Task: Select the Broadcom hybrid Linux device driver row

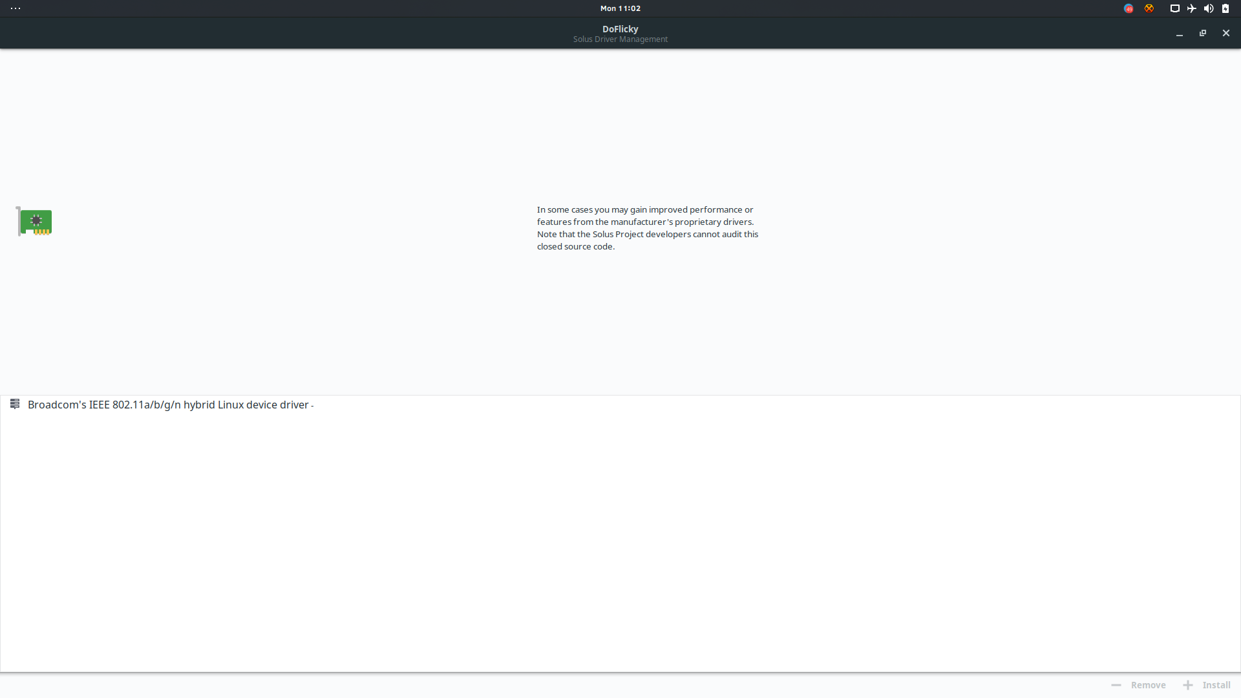Action: tap(620, 405)
